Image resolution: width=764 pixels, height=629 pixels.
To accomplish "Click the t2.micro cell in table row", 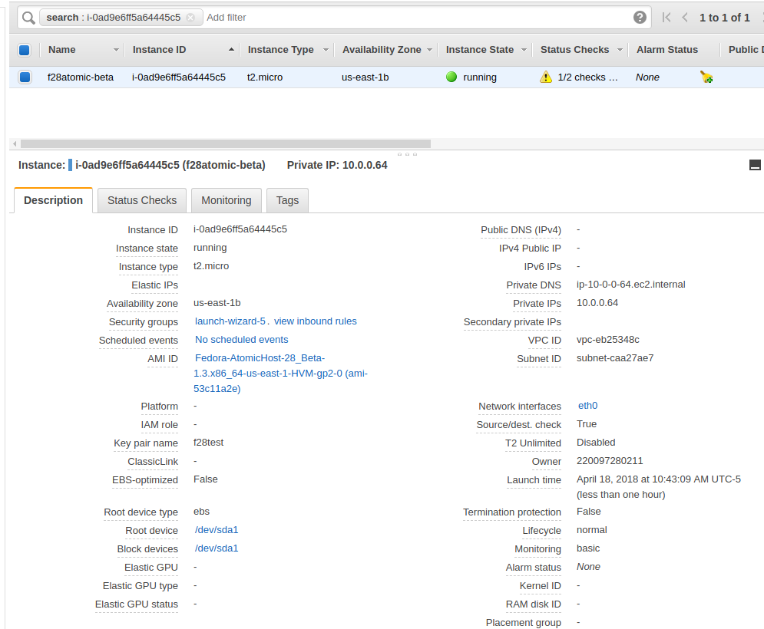I will click(x=265, y=77).
